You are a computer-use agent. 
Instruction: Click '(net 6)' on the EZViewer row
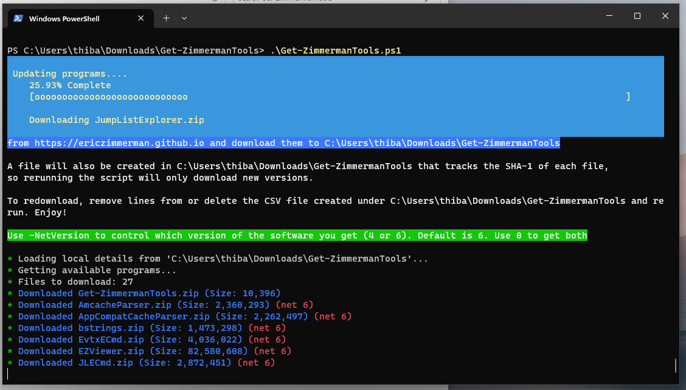[x=272, y=352]
